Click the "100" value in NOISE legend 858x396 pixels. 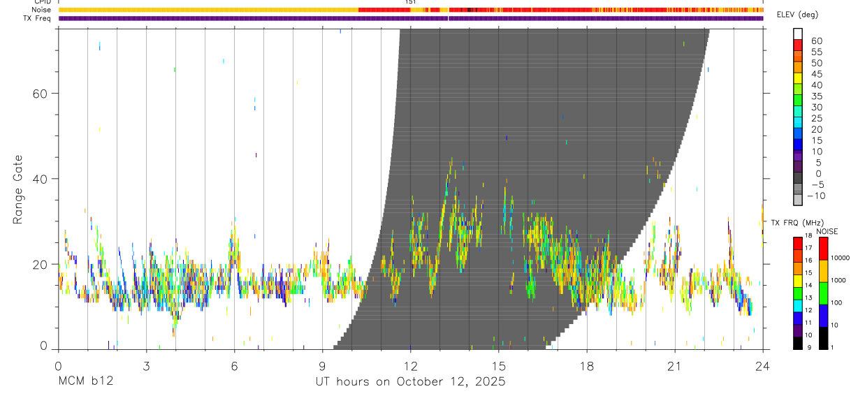(x=837, y=302)
